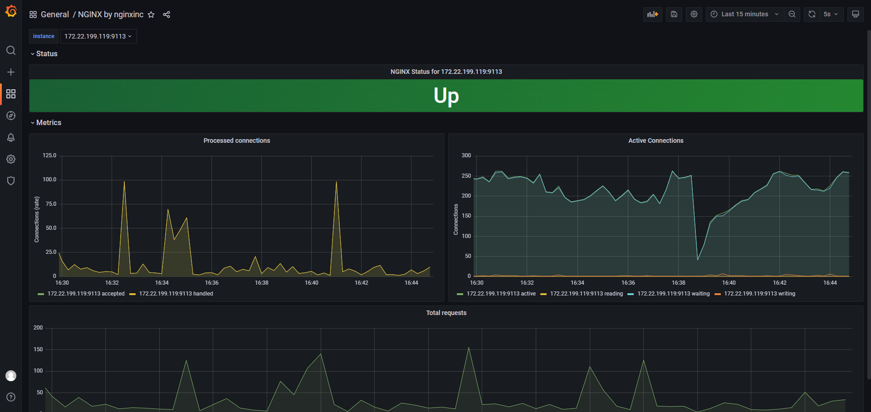This screenshot has height=412, width=871.
Task: Click the General breadcrumb link
Action: 55,15
